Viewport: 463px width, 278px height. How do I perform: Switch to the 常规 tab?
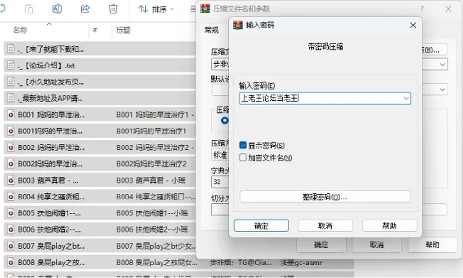(212, 30)
